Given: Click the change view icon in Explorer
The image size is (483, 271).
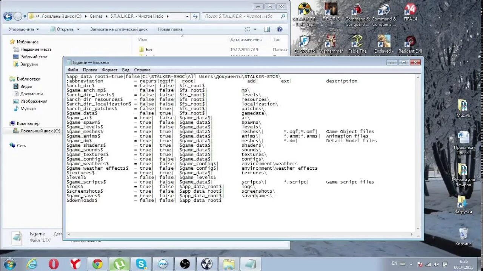Looking at the screenshot, I should [x=248, y=29].
